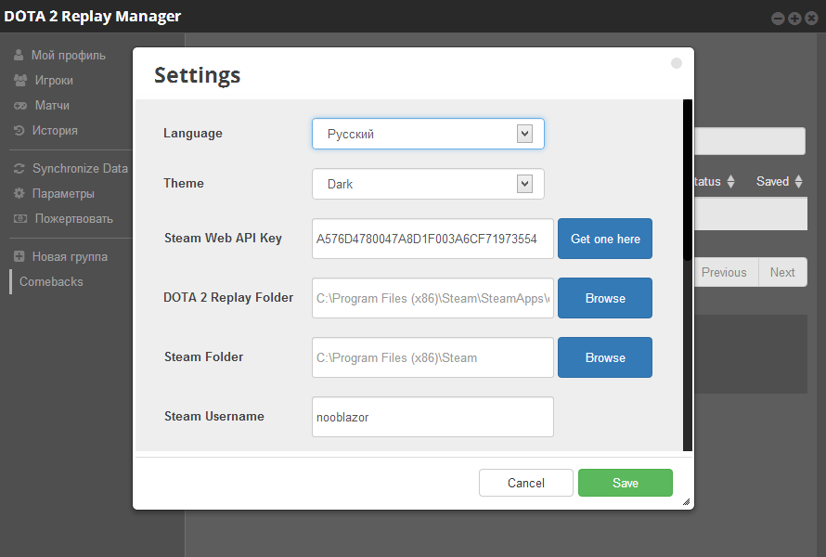Browse for the Steam Folder
Image resolution: width=826 pixels, height=557 pixels.
(x=605, y=357)
